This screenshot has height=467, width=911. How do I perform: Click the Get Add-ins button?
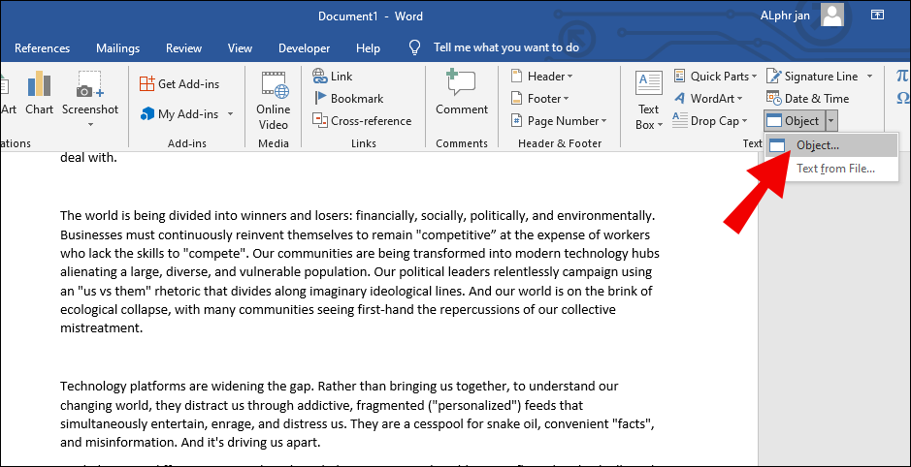(179, 84)
